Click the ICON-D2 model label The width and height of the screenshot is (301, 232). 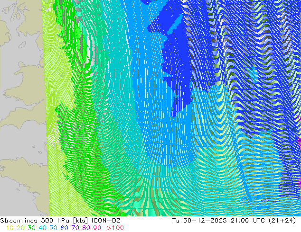coord(106,221)
